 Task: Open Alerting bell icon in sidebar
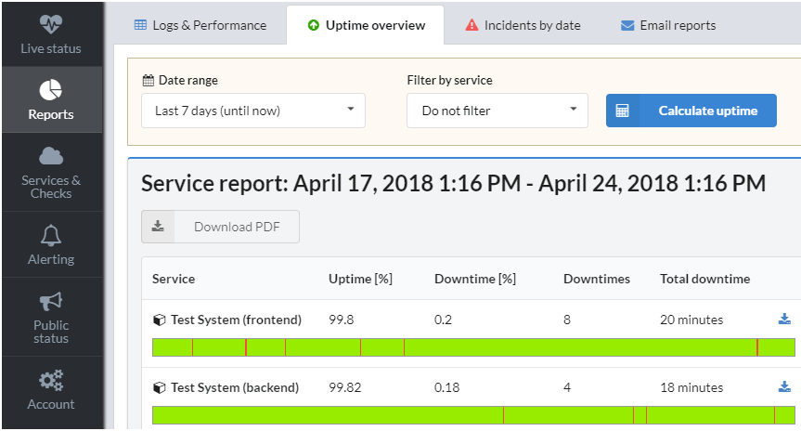pyautogui.click(x=51, y=235)
